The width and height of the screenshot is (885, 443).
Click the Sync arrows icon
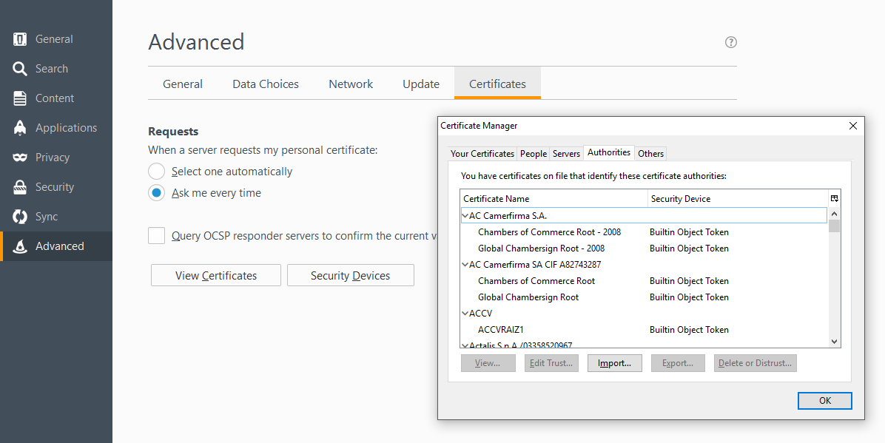click(21, 217)
